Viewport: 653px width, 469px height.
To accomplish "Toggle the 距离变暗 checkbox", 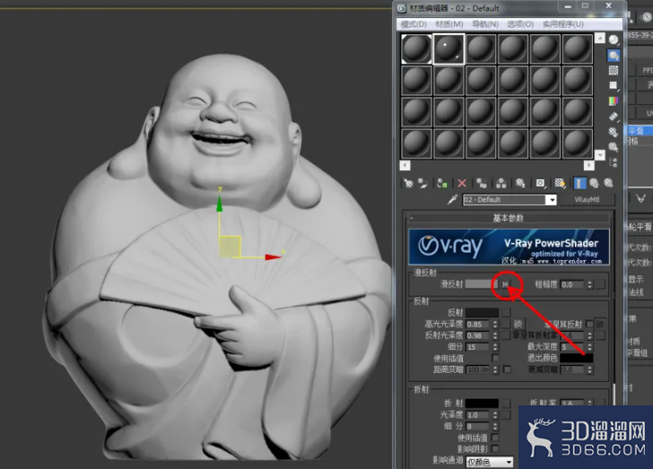I will point(507,369).
